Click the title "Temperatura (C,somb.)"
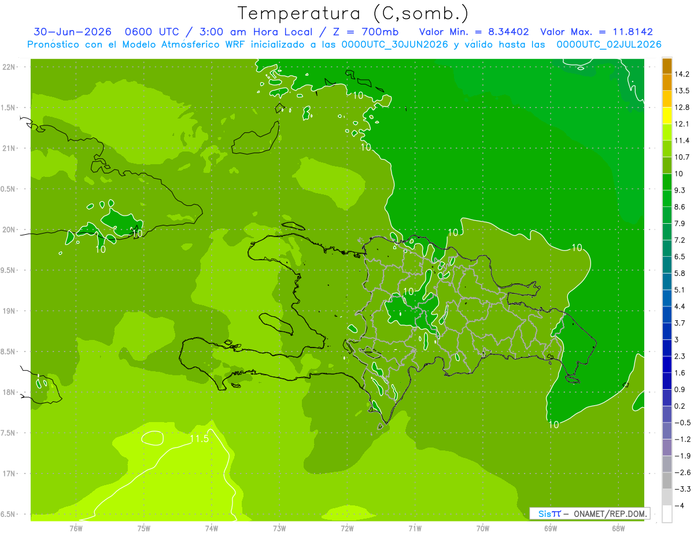 coord(353,13)
